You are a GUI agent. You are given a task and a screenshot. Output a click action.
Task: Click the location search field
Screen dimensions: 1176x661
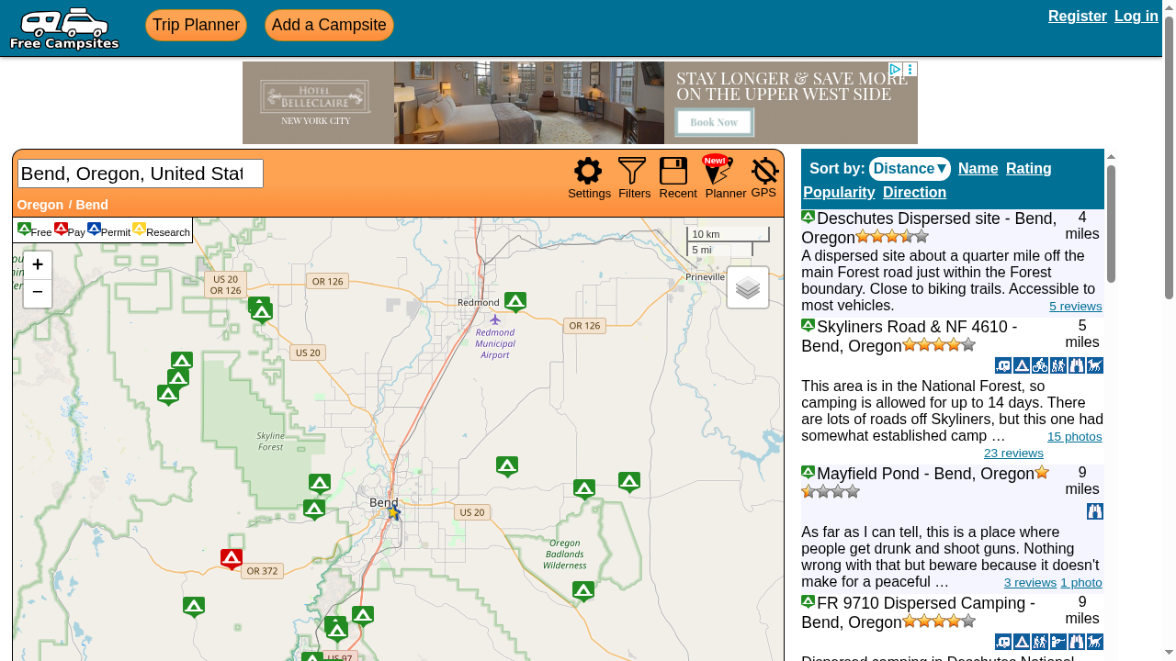click(141, 174)
